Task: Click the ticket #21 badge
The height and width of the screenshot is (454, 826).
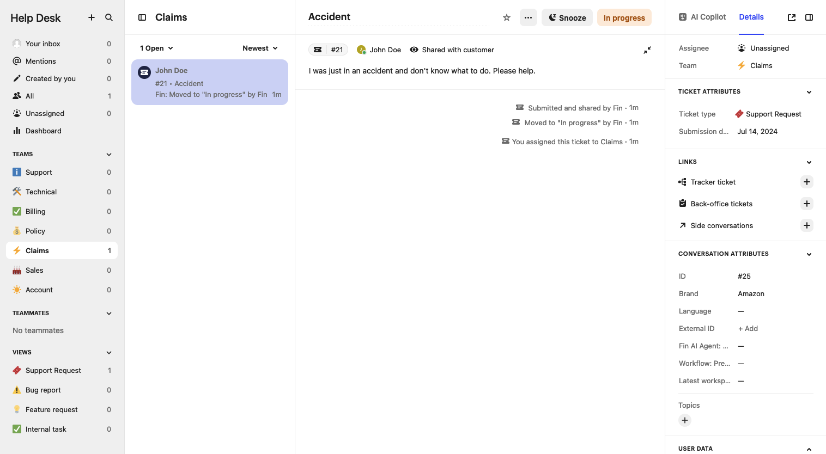Action: (x=328, y=50)
